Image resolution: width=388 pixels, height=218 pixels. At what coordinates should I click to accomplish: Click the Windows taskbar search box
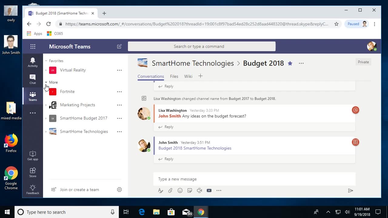coord(66,212)
